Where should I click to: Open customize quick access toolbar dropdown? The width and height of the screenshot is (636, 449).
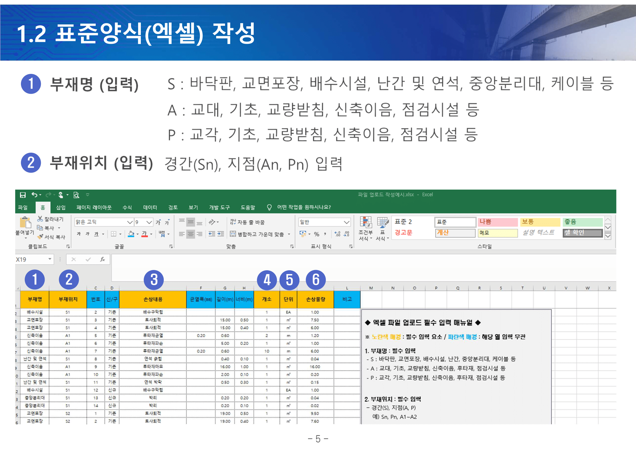[x=88, y=195]
